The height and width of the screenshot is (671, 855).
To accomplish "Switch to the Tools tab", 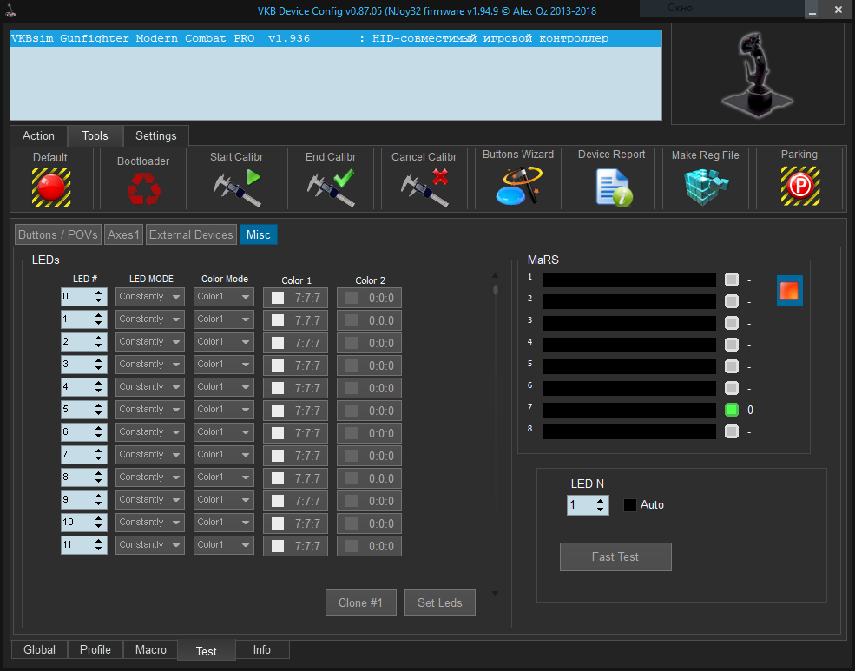I will pos(95,136).
